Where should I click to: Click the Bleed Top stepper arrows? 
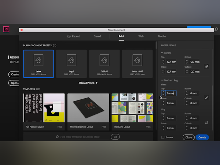tap(163, 93)
